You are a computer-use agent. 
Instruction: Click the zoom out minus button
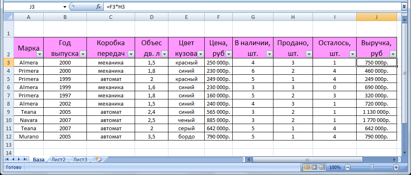click(x=348, y=167)
